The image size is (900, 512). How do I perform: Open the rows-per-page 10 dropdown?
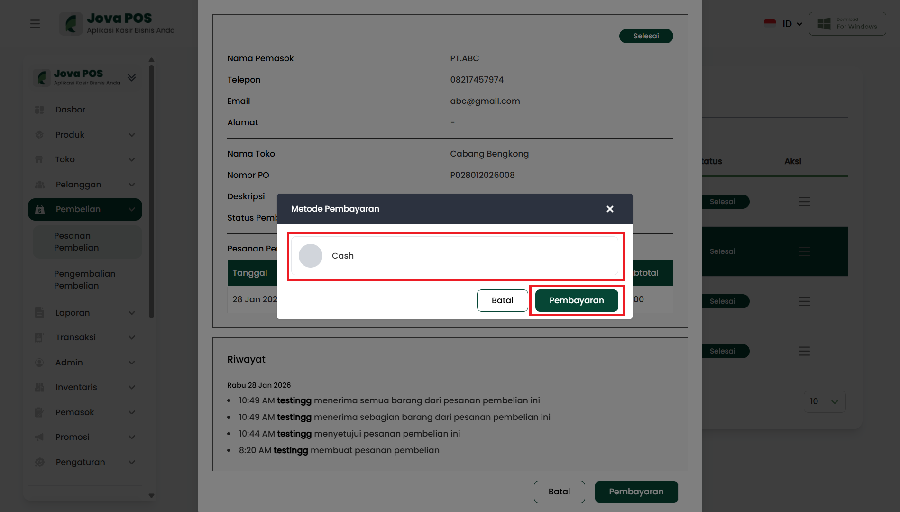(x=824, y=401)
